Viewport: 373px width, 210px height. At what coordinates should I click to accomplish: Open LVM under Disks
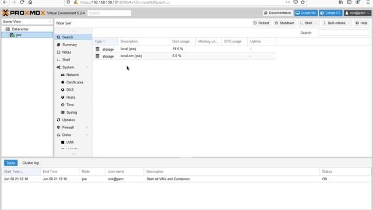click(x=73, y=142)
